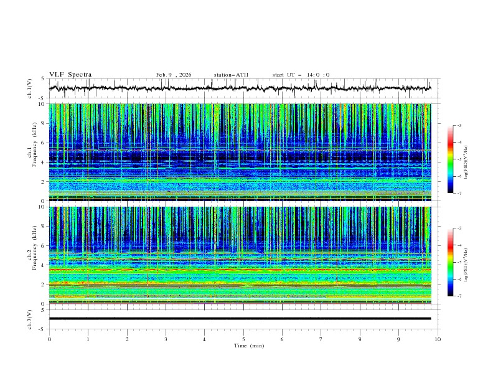Screen dimensions: 493x381
Task: Click the ch.1 color scale bar
Action: point(451,159)
